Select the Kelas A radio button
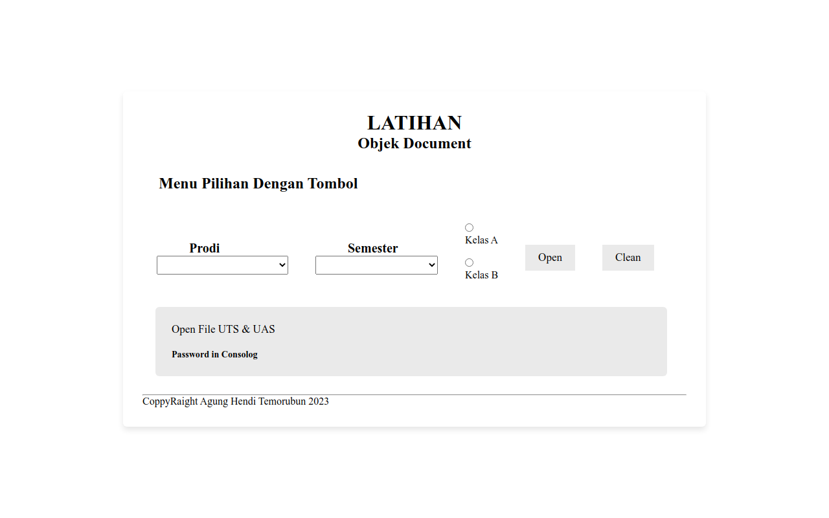Screen dimensions: 829x518 tap(469, 227)
